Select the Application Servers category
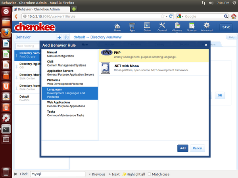Viewport: 238px width, 178px height. tap(70, 73)
